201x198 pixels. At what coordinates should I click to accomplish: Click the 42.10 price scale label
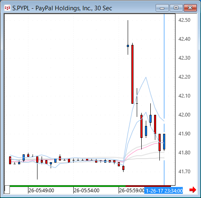click(x=184, y=96)
